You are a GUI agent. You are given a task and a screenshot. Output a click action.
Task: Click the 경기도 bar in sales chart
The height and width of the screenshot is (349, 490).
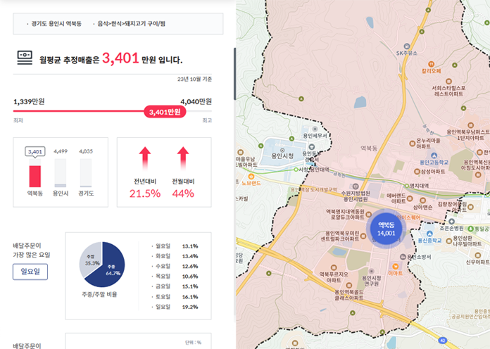(86, 172)
